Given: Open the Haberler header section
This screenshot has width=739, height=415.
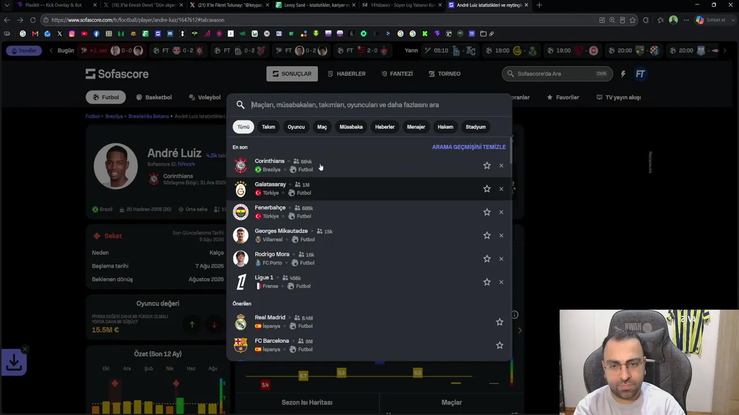Looking at the screenshot, I should tap(346, 74).
